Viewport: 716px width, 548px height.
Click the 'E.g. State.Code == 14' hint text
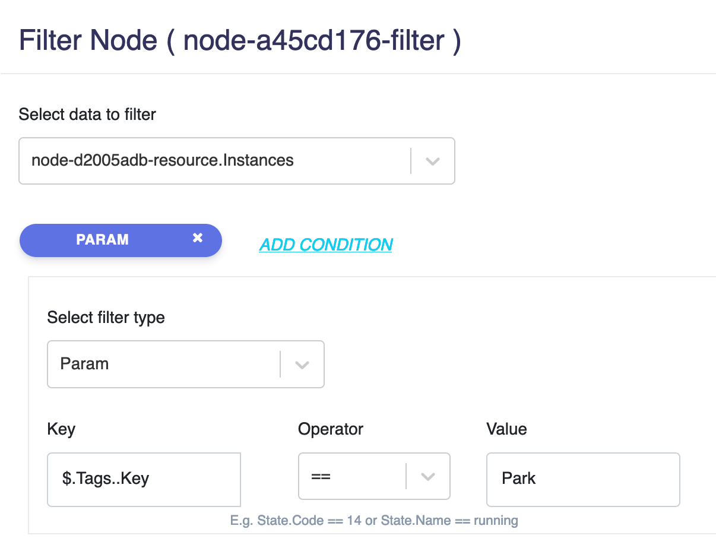click(374, 521)
